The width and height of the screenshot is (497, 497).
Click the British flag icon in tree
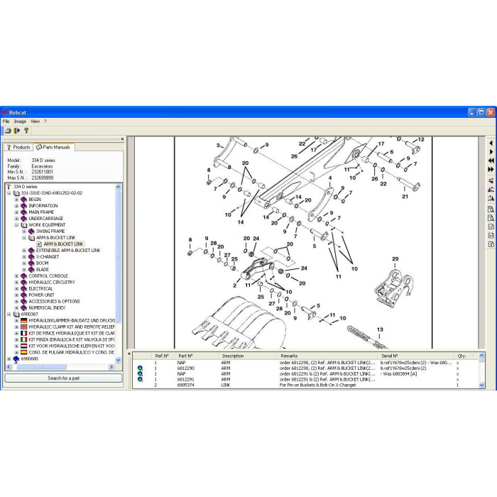[x=23, y=327]
